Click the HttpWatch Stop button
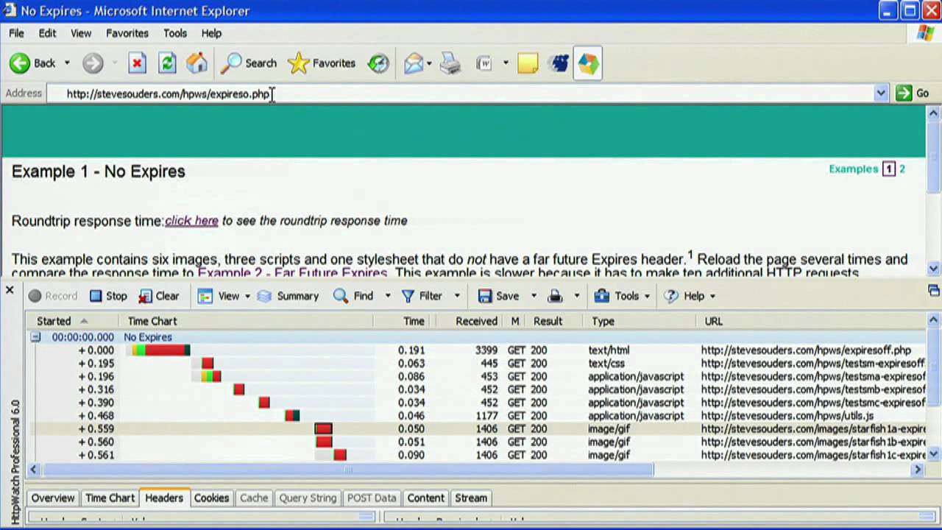Image resolution: width=942 pixels, height=530 pixels. coord(108,296)
